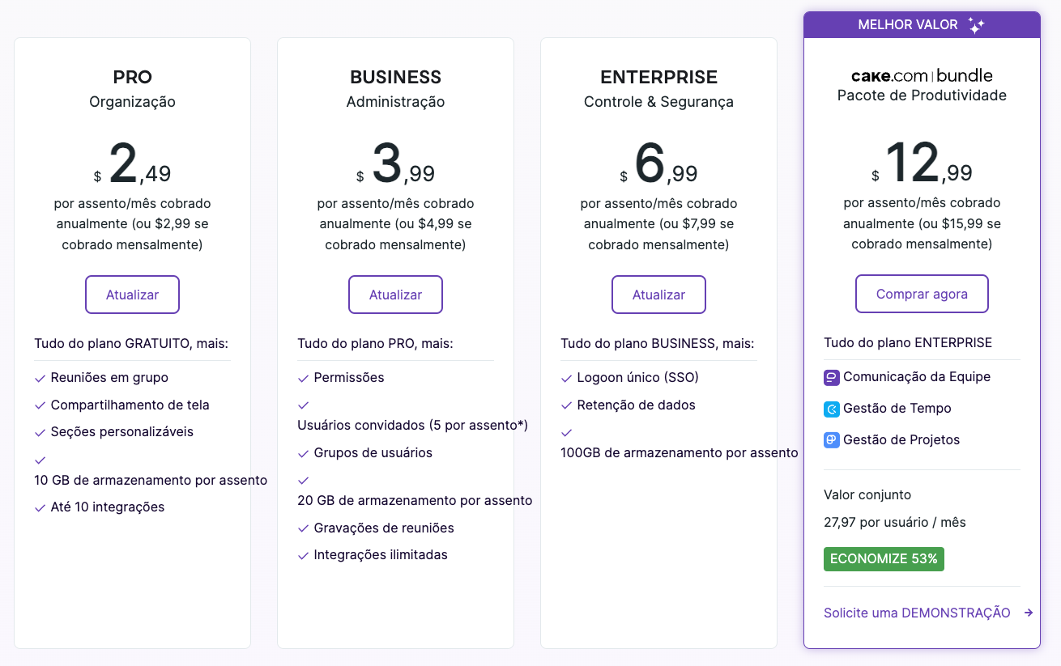Click the checkmark beside Logoon único (SSO)
Screen dimensions: 1061x666
pyautogui.click(x=566, y=378)
